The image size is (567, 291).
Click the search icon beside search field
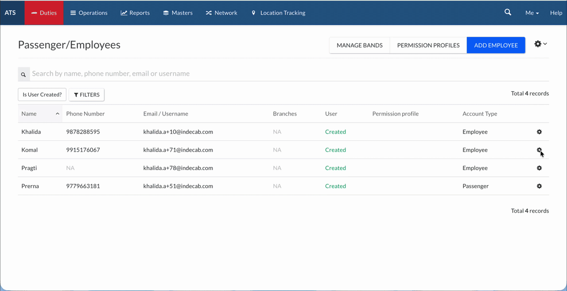(x=23, y=74)
